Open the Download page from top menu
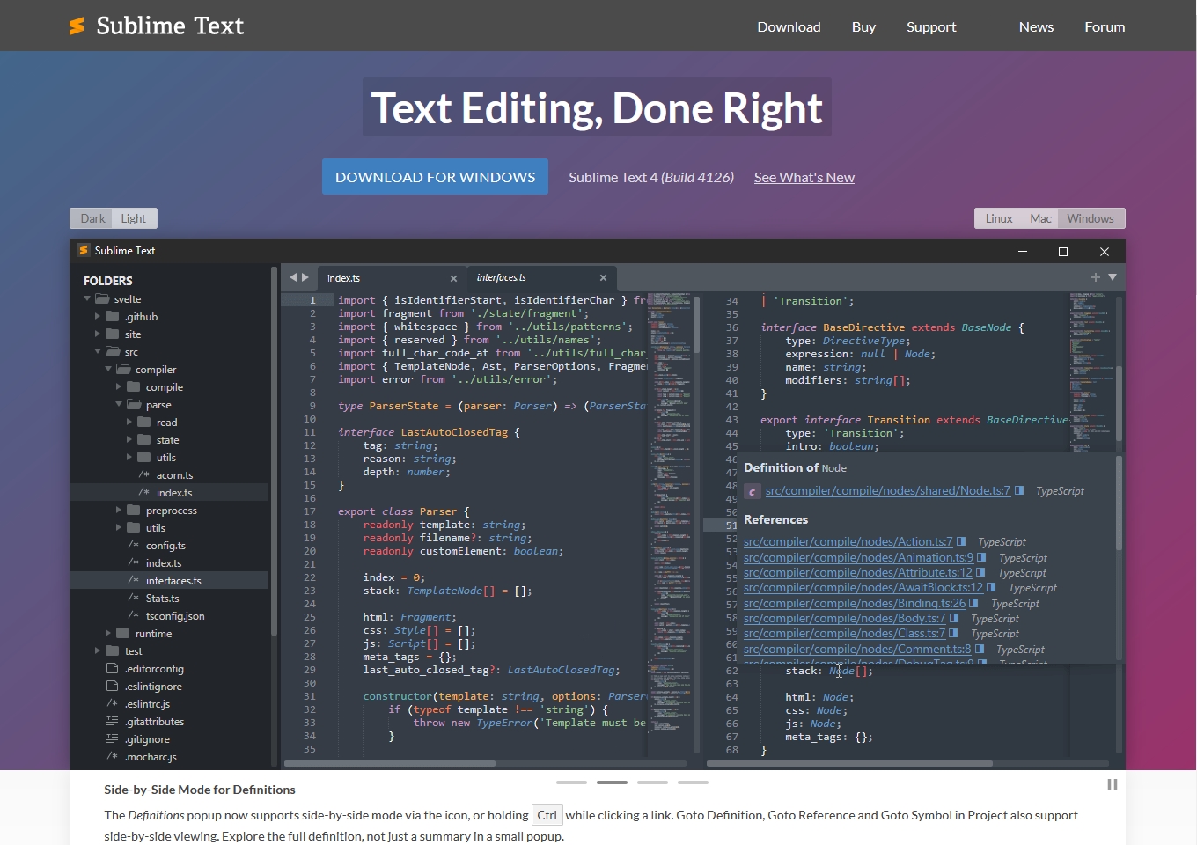Viewport: 1197px width, 845px height. 789,26
